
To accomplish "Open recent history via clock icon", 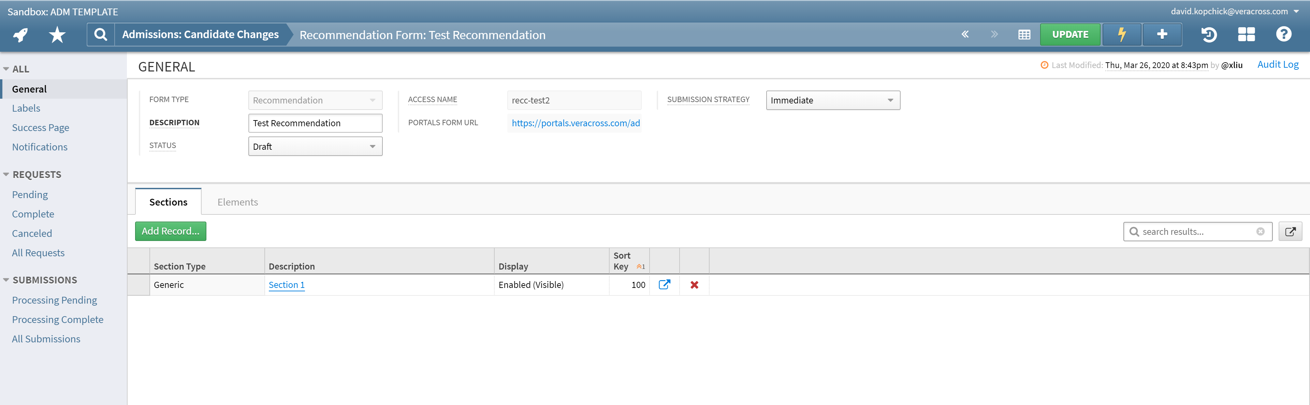I will point(1209,34).
